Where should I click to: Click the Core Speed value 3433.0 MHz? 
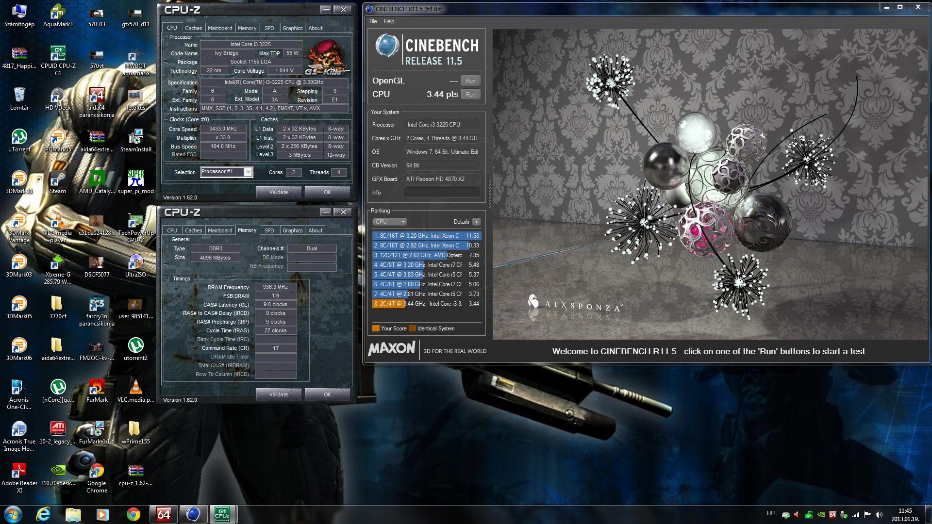tap(223, 129)
